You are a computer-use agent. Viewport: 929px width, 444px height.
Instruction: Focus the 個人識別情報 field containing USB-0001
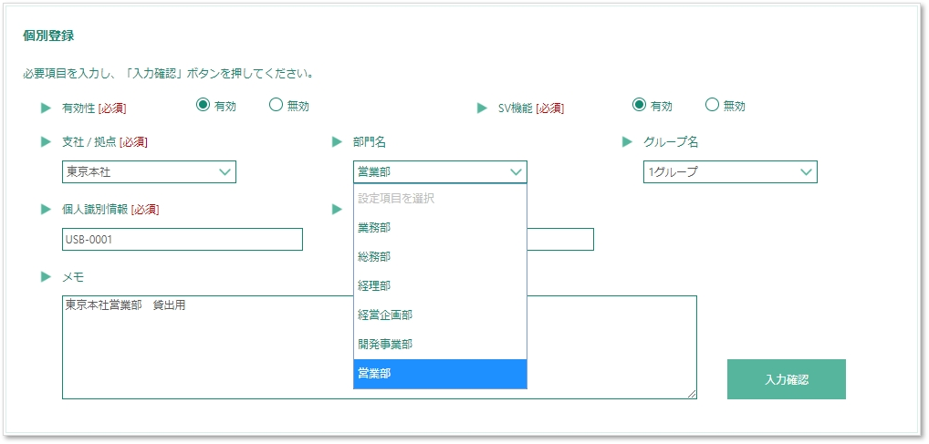(x=183, y=239)
